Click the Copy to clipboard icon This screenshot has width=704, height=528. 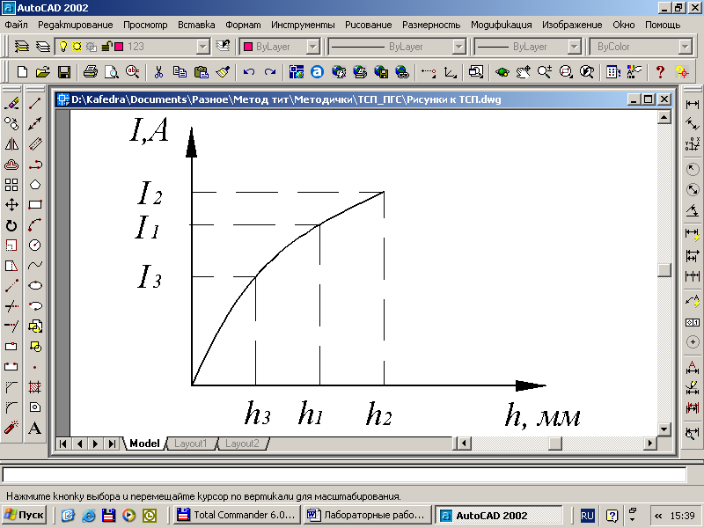click(x=180, y=72)
